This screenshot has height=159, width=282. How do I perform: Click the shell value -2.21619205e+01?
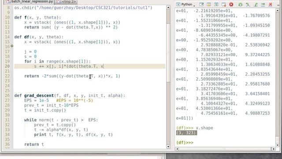pos(212,11)
